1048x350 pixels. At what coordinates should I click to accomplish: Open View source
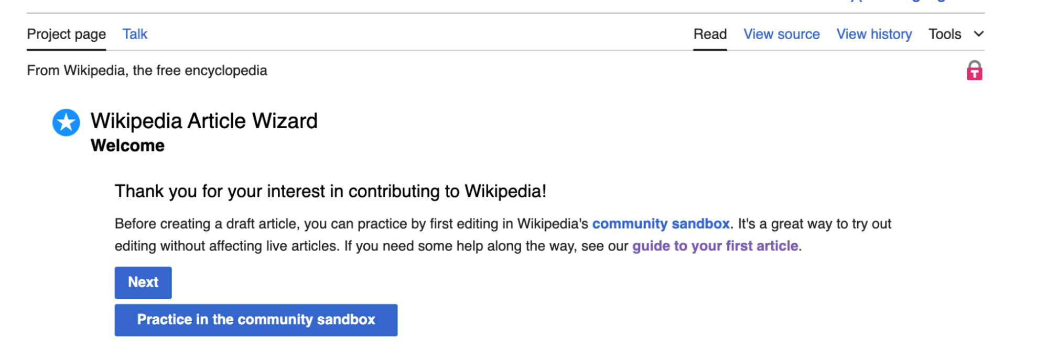tap(781, 33)
